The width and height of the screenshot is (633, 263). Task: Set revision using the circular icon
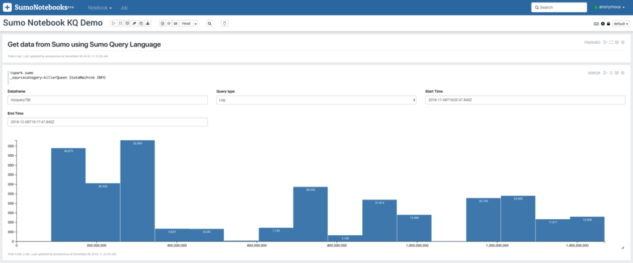169,23
